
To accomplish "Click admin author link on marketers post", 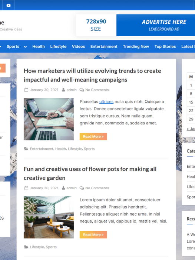I will click(72, 90).
